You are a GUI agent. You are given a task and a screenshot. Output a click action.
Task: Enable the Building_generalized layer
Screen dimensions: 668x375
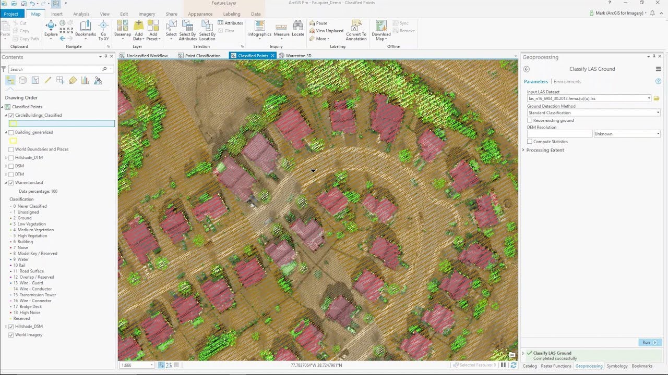point(11,132)
